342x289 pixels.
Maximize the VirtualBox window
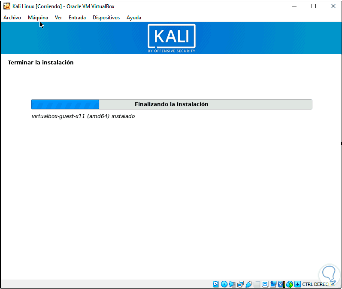pyautogui.click(x=314, y=6)
